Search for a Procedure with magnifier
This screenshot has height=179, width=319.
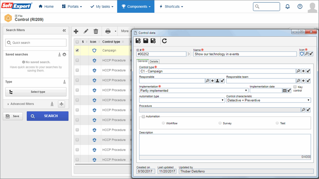point(303,110)
